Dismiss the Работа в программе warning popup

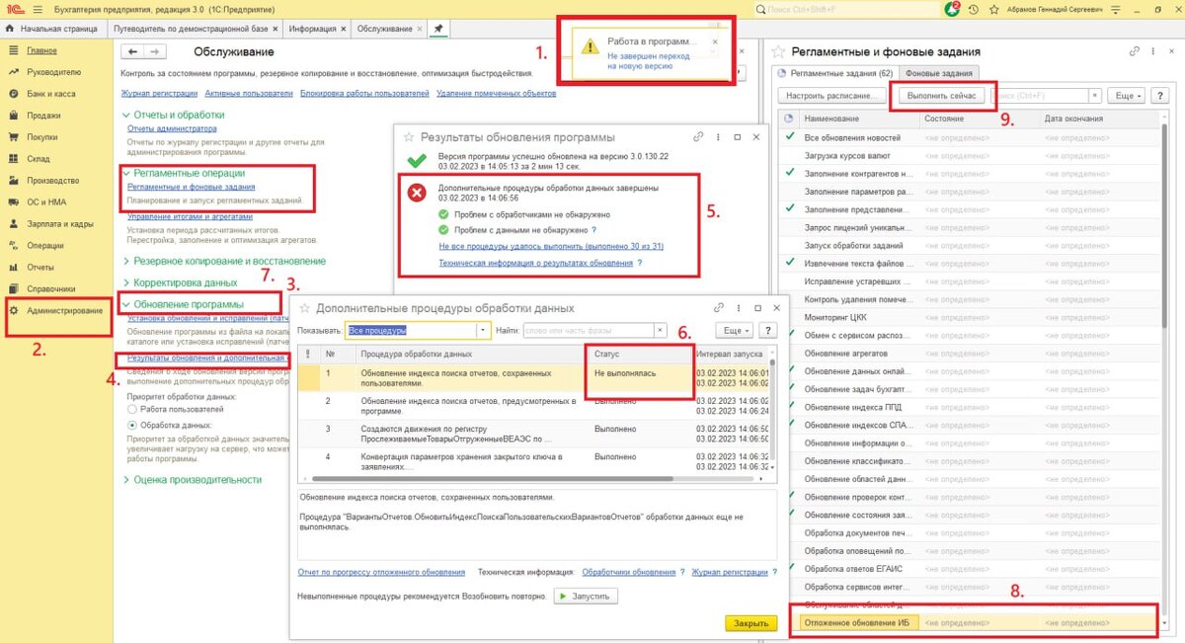coord(716,42)
